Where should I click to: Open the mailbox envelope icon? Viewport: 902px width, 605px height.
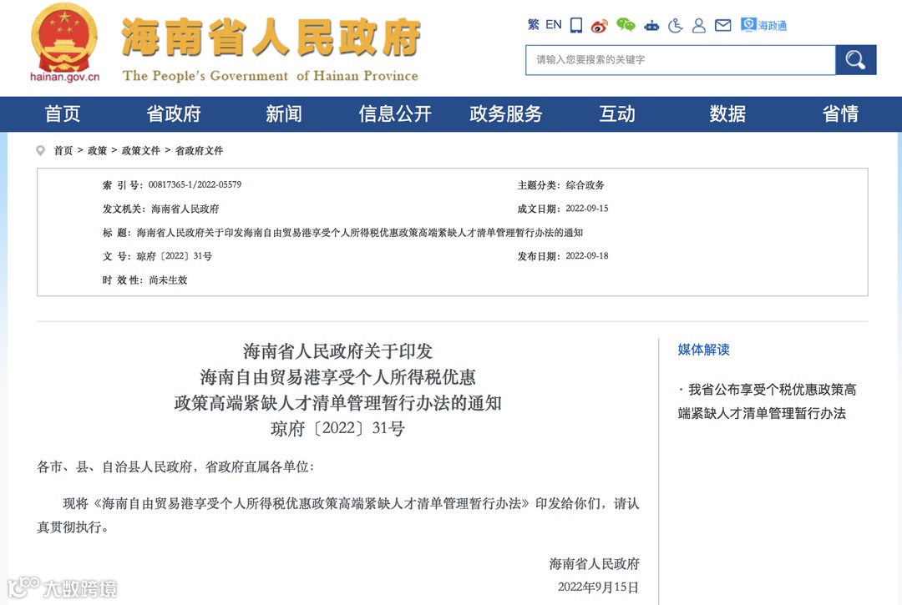pos(722,25)
